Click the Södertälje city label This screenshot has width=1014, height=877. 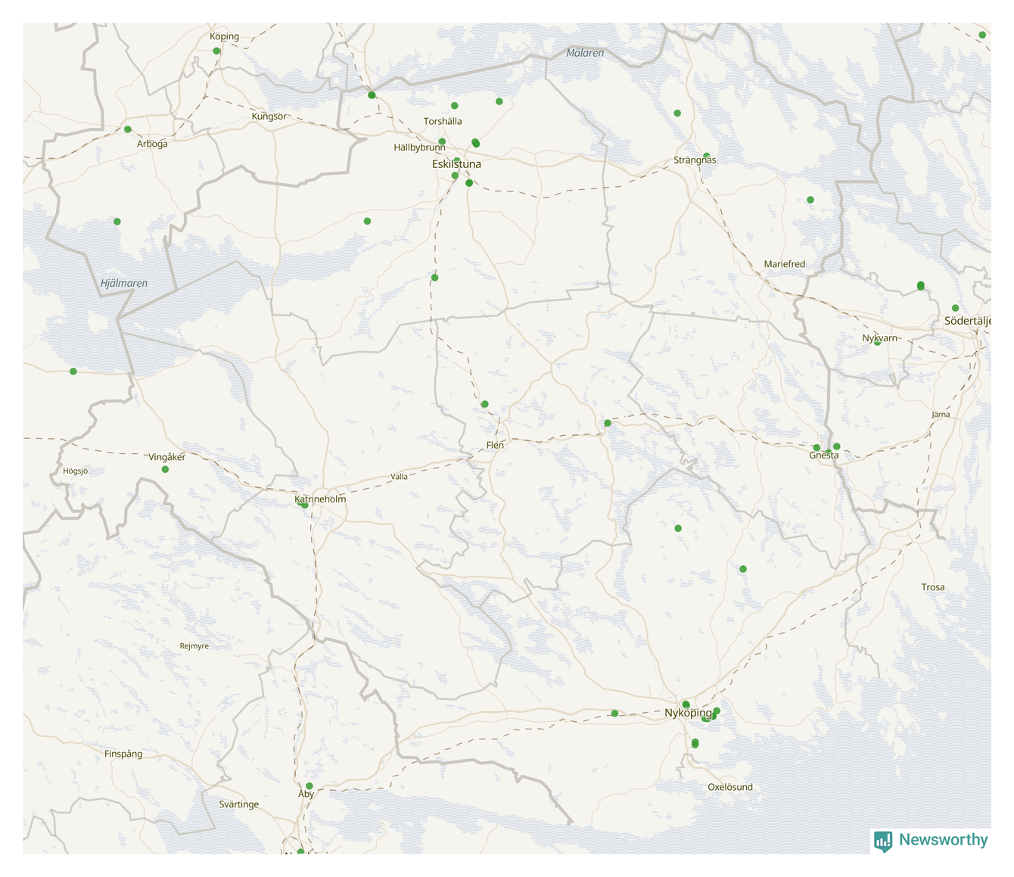point(968,321)
